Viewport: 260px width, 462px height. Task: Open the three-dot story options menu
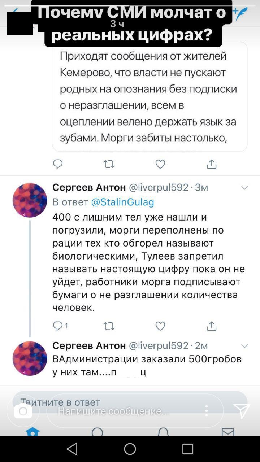click(x=207, y=411)
